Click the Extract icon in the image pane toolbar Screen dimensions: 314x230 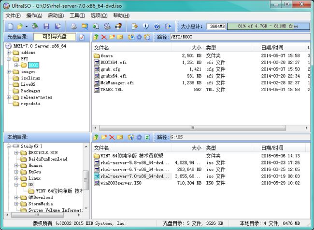[131, 37]
